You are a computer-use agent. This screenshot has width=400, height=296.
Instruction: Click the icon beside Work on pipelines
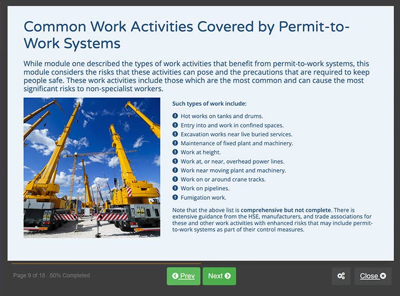175,189
